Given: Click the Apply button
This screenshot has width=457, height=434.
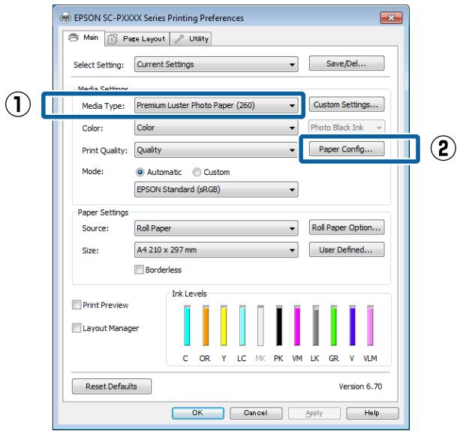Looking at the screenshot, I should [314, 413].
